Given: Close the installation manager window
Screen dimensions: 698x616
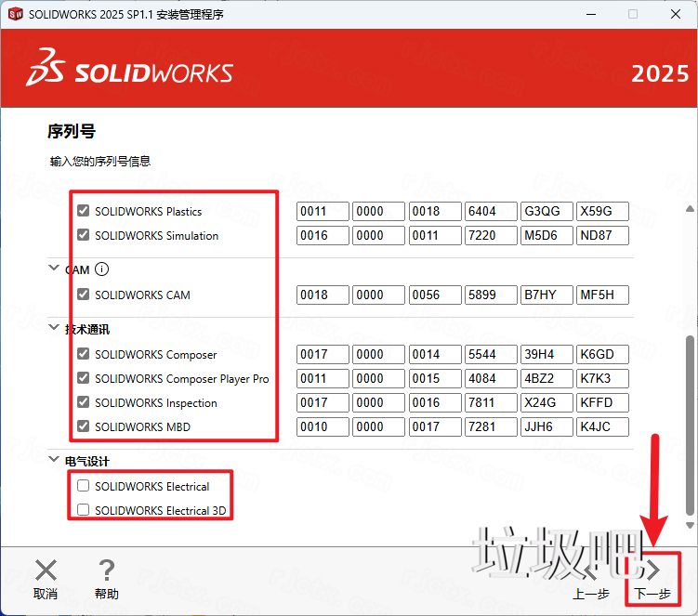Looking at the screenshot, I should [x=676, y=14].
